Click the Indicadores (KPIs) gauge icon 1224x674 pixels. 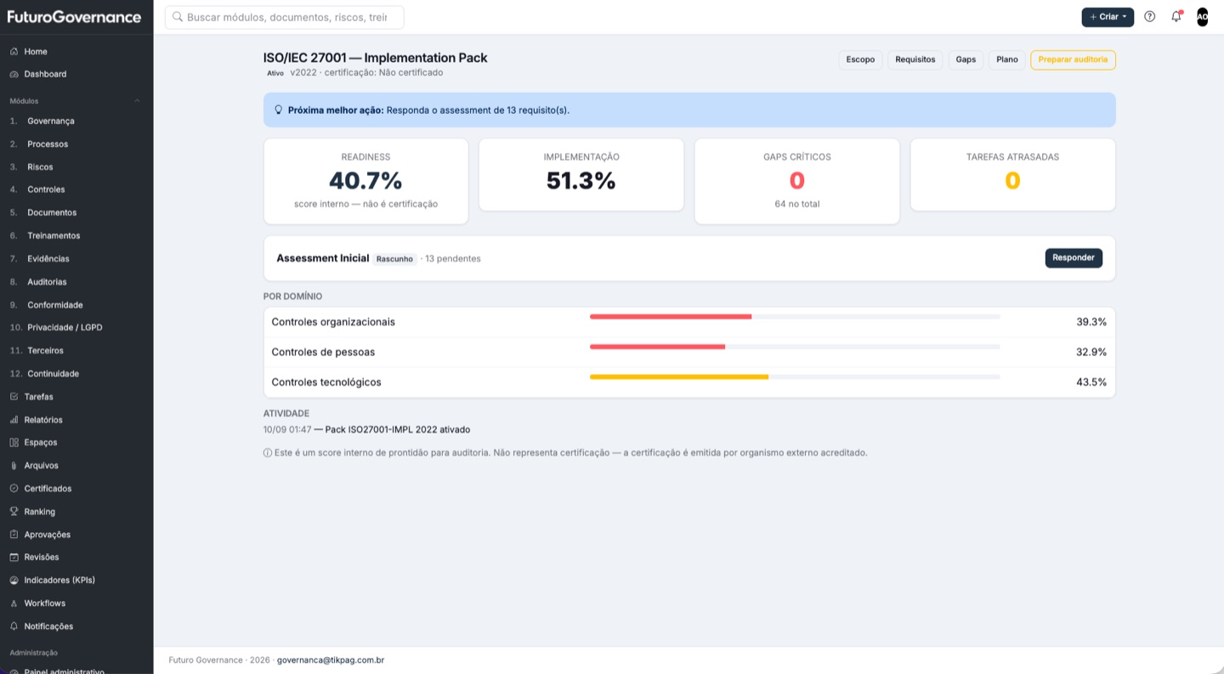click(x=14, y=581)
